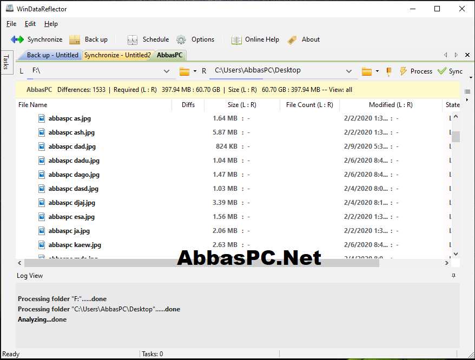Open the File menu
This screenshot has height=360, width=475.
11,24
